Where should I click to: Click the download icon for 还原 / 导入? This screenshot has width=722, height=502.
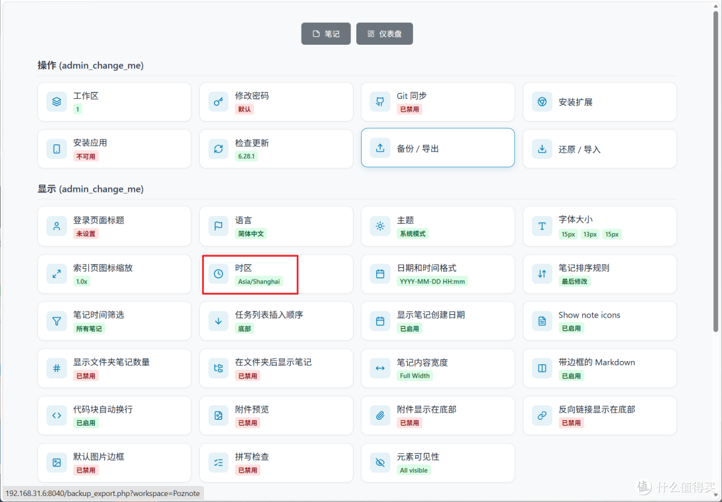pos(542,149)
